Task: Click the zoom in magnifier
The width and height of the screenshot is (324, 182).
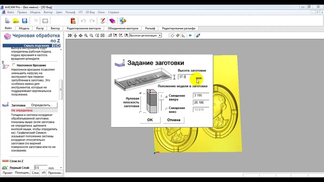Action: (x=86, y=35)
